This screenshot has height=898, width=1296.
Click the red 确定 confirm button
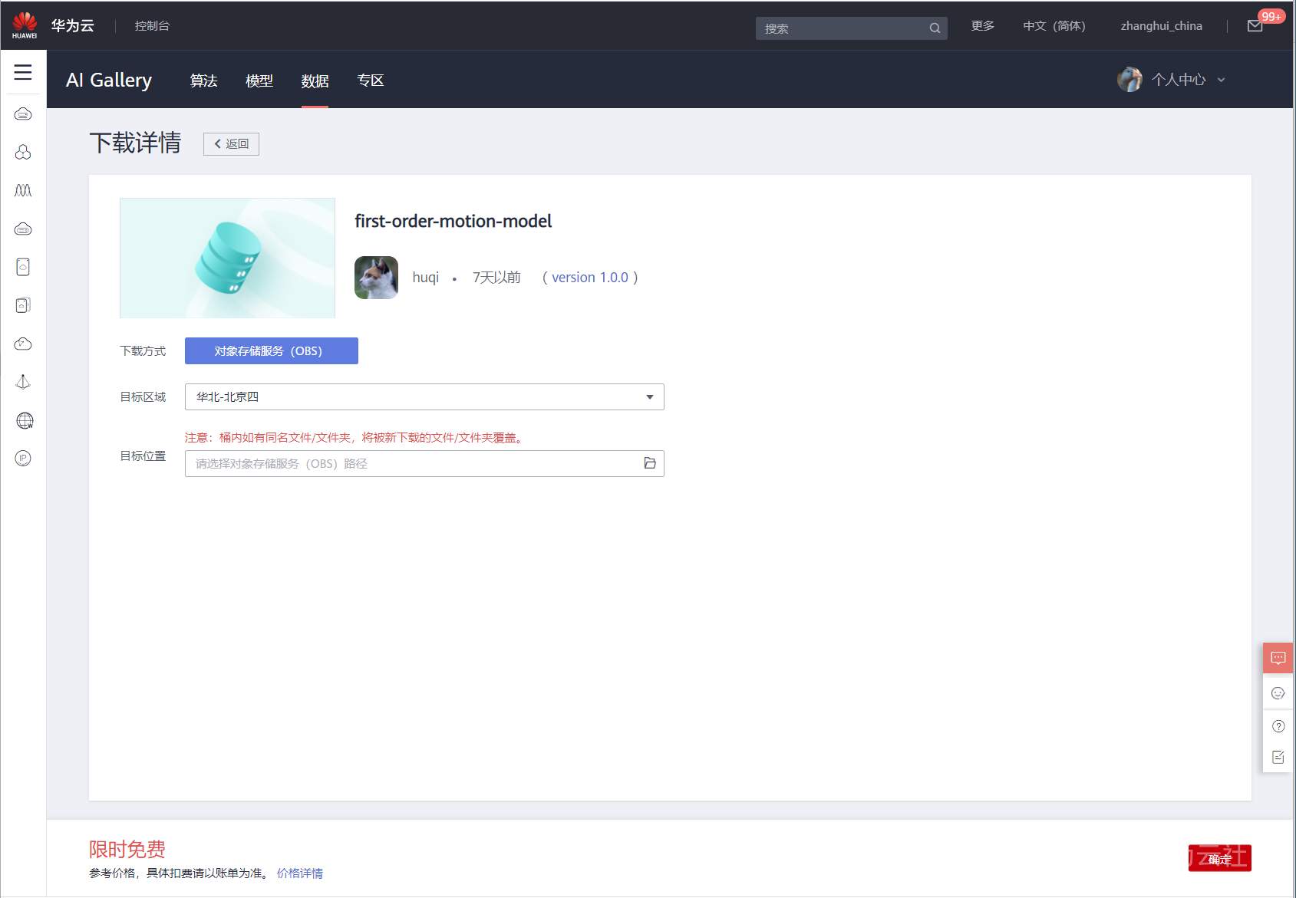click(x=1220, y=858)
